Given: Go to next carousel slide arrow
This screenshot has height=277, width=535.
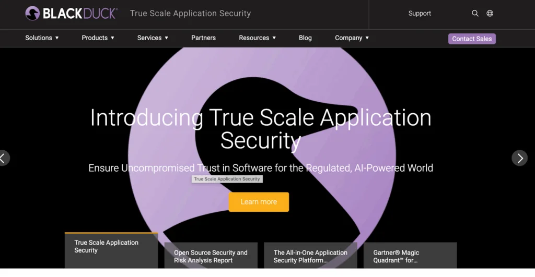Looking at the screenshot, I should [x=520, y=158].
